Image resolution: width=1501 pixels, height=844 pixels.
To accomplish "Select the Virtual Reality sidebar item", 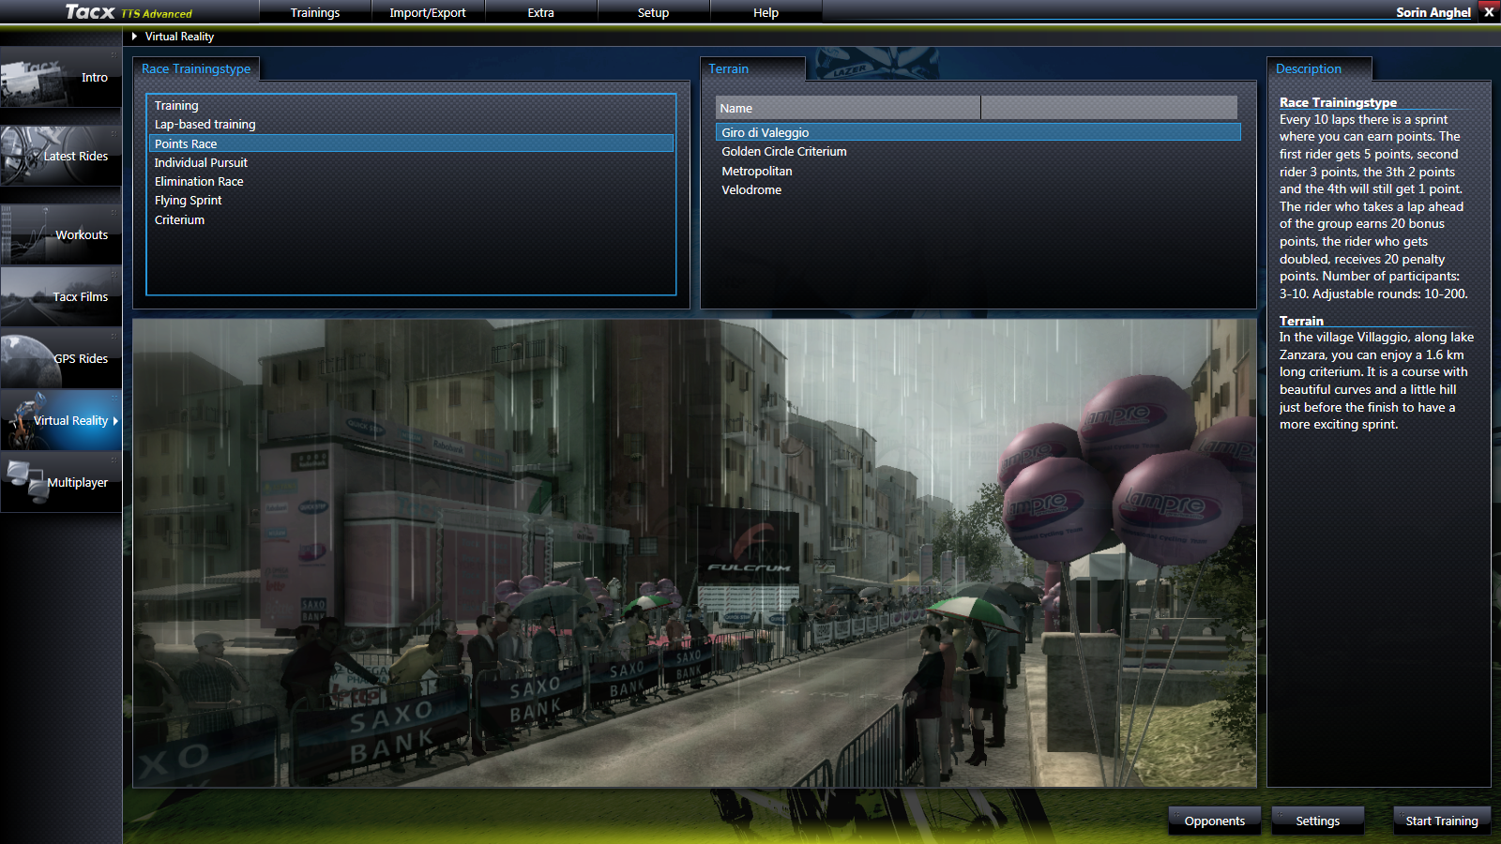I will pos(61,420).
